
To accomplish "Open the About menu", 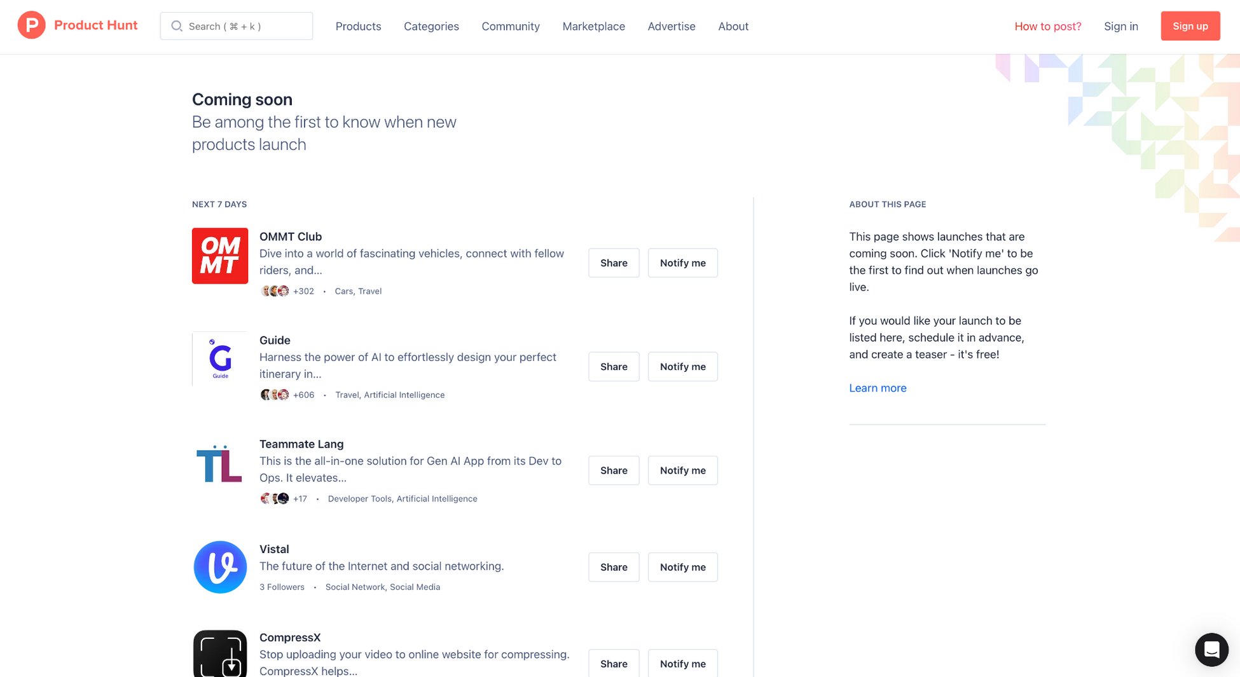I will pyautogui.click(x=733, y=26).
